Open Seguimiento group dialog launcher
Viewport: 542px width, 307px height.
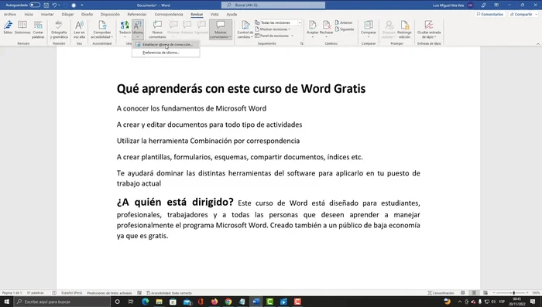(302, 43)
